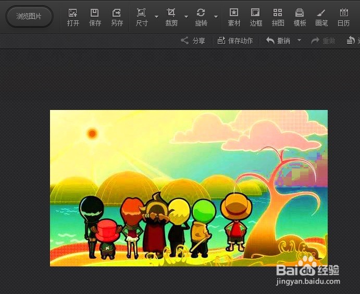Expand the 撤销 undo history dropdown
The width and height of the screenshot is (360, 294).
click(299, 40)
